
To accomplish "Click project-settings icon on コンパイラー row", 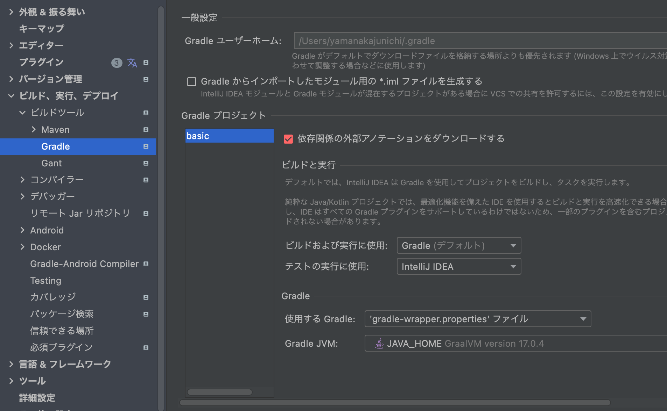I will coord(146,180).
